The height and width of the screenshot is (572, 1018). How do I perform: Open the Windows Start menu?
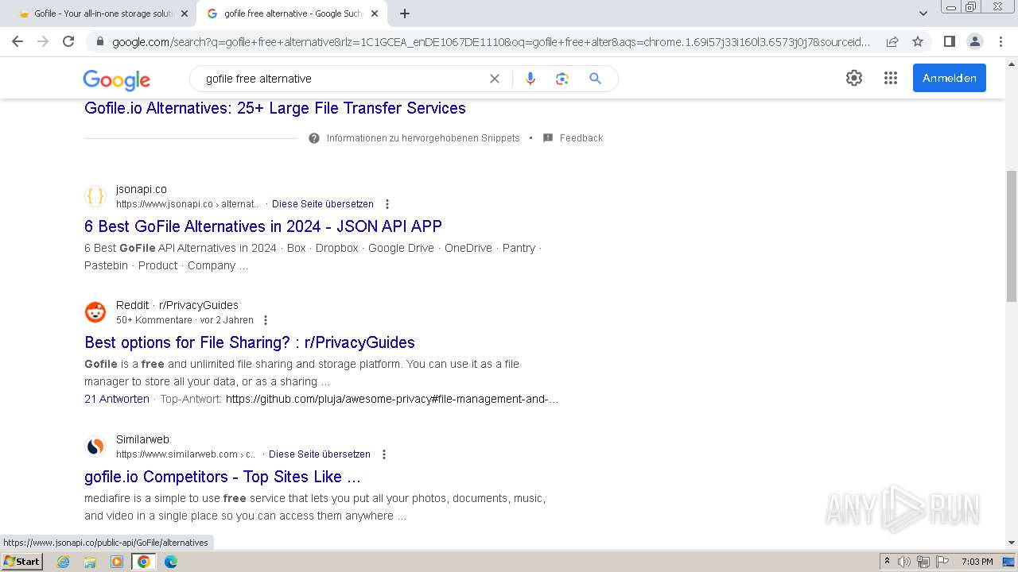21,561
